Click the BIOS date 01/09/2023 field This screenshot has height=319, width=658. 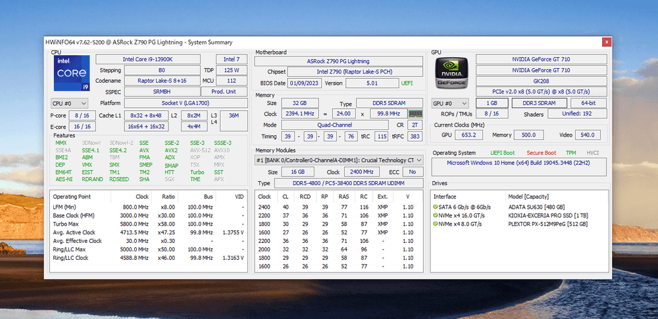point(305,83)
